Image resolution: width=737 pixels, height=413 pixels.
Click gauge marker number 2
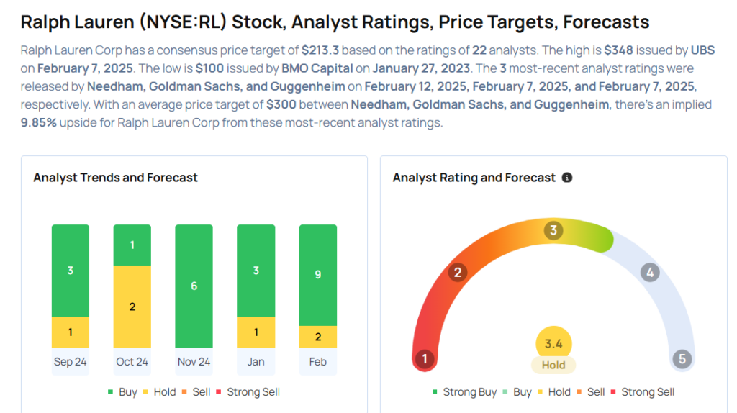(x=456, y=272)
